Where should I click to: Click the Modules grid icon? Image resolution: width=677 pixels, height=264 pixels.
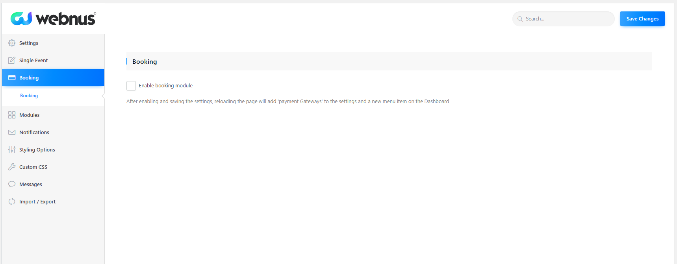(12, 115)
